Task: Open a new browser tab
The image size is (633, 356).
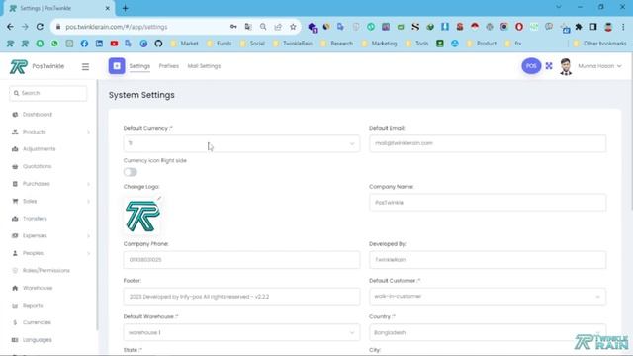Action: coord(126,8)
